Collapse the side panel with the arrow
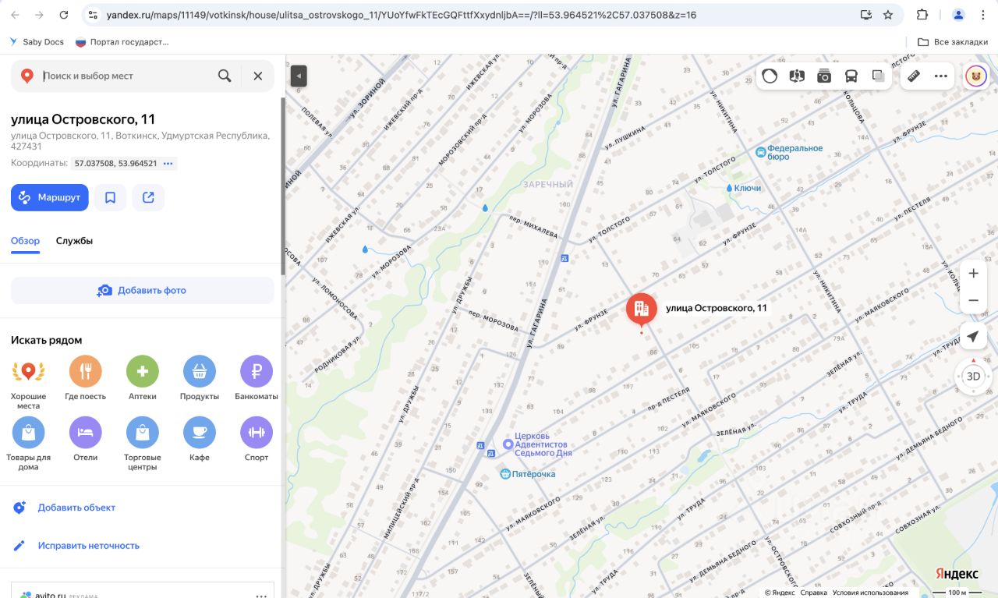The height and width of the screenshot is (598, 998). click(x=299, y=76)
